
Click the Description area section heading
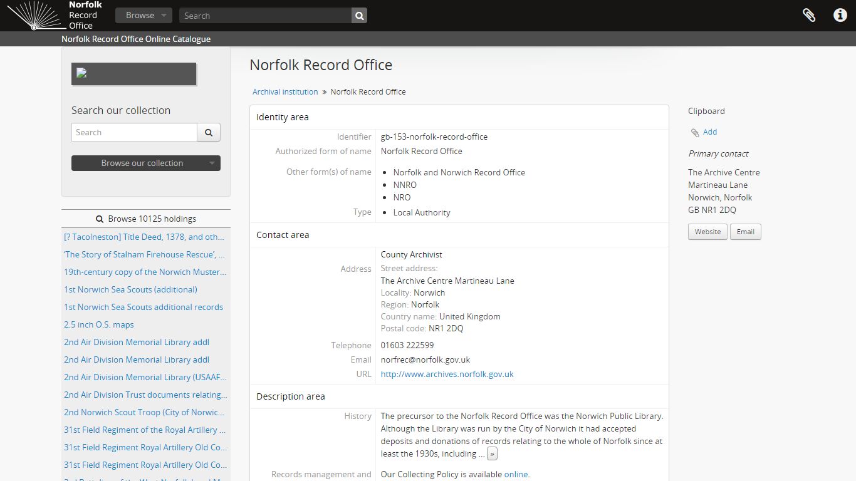click(x=291, y=396)
